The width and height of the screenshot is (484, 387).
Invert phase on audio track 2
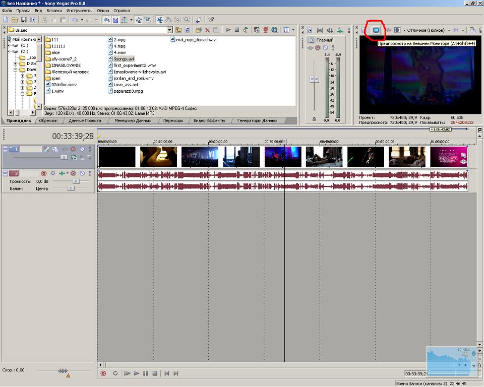[x=52, y=173]
